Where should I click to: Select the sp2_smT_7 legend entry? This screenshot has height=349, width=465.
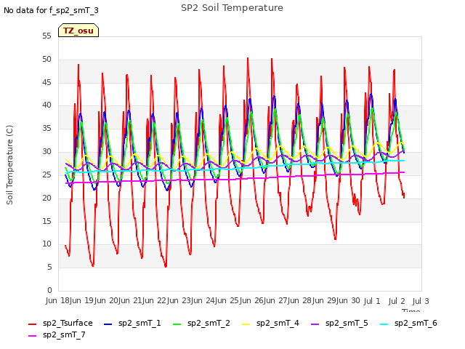tap(57, 334)
